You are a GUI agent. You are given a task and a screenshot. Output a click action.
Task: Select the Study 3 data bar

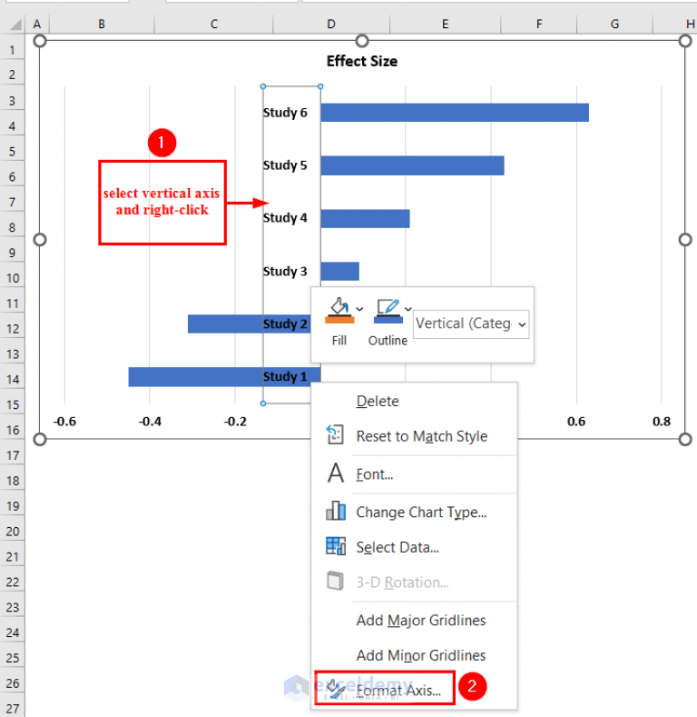(339, 271)
